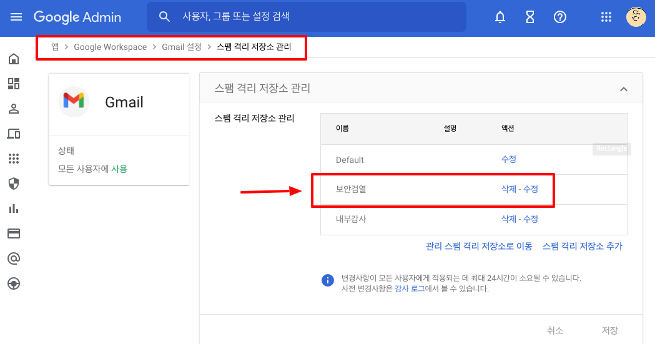Open Users sidebar icon

14,109
